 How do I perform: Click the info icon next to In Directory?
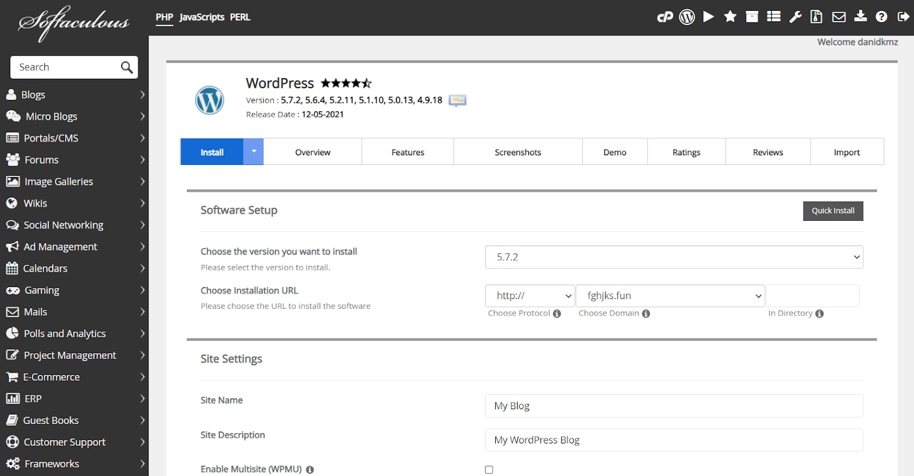(x=819, y=313)
